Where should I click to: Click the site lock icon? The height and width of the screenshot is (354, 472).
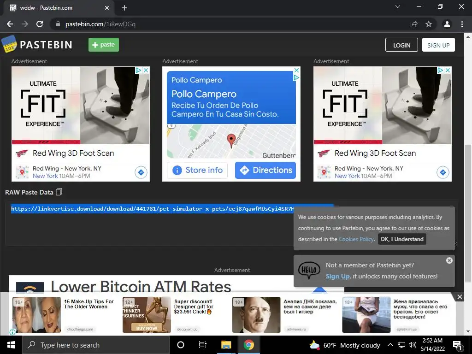pyautogui.click(x=58, y=24)
